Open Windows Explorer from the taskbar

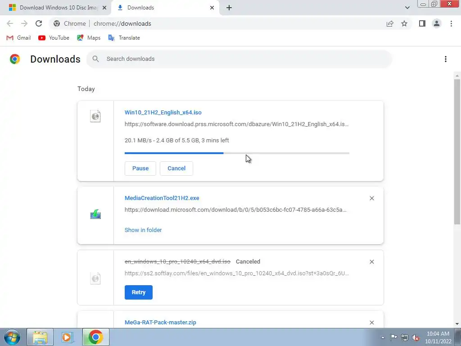(40, 337)
